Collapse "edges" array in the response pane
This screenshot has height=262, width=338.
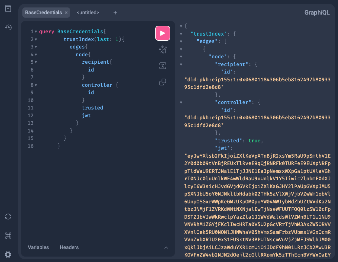[181, 42]
